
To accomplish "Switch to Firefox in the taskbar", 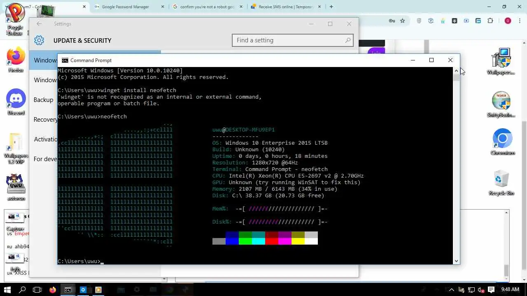I will click(52, 289).
